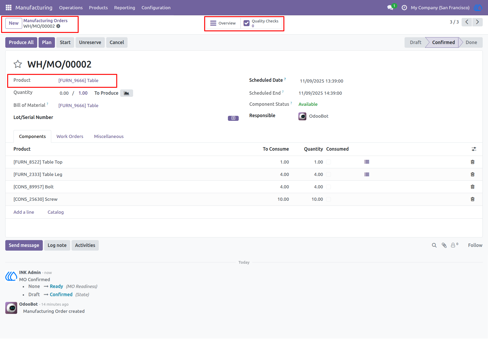Go to the next record arrow
488x339 pixels.
477,22
